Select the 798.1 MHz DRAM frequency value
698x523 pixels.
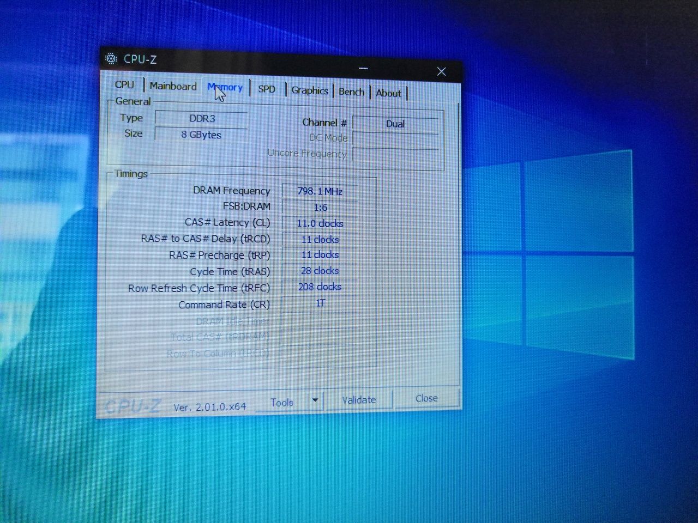tap(320, 191)
